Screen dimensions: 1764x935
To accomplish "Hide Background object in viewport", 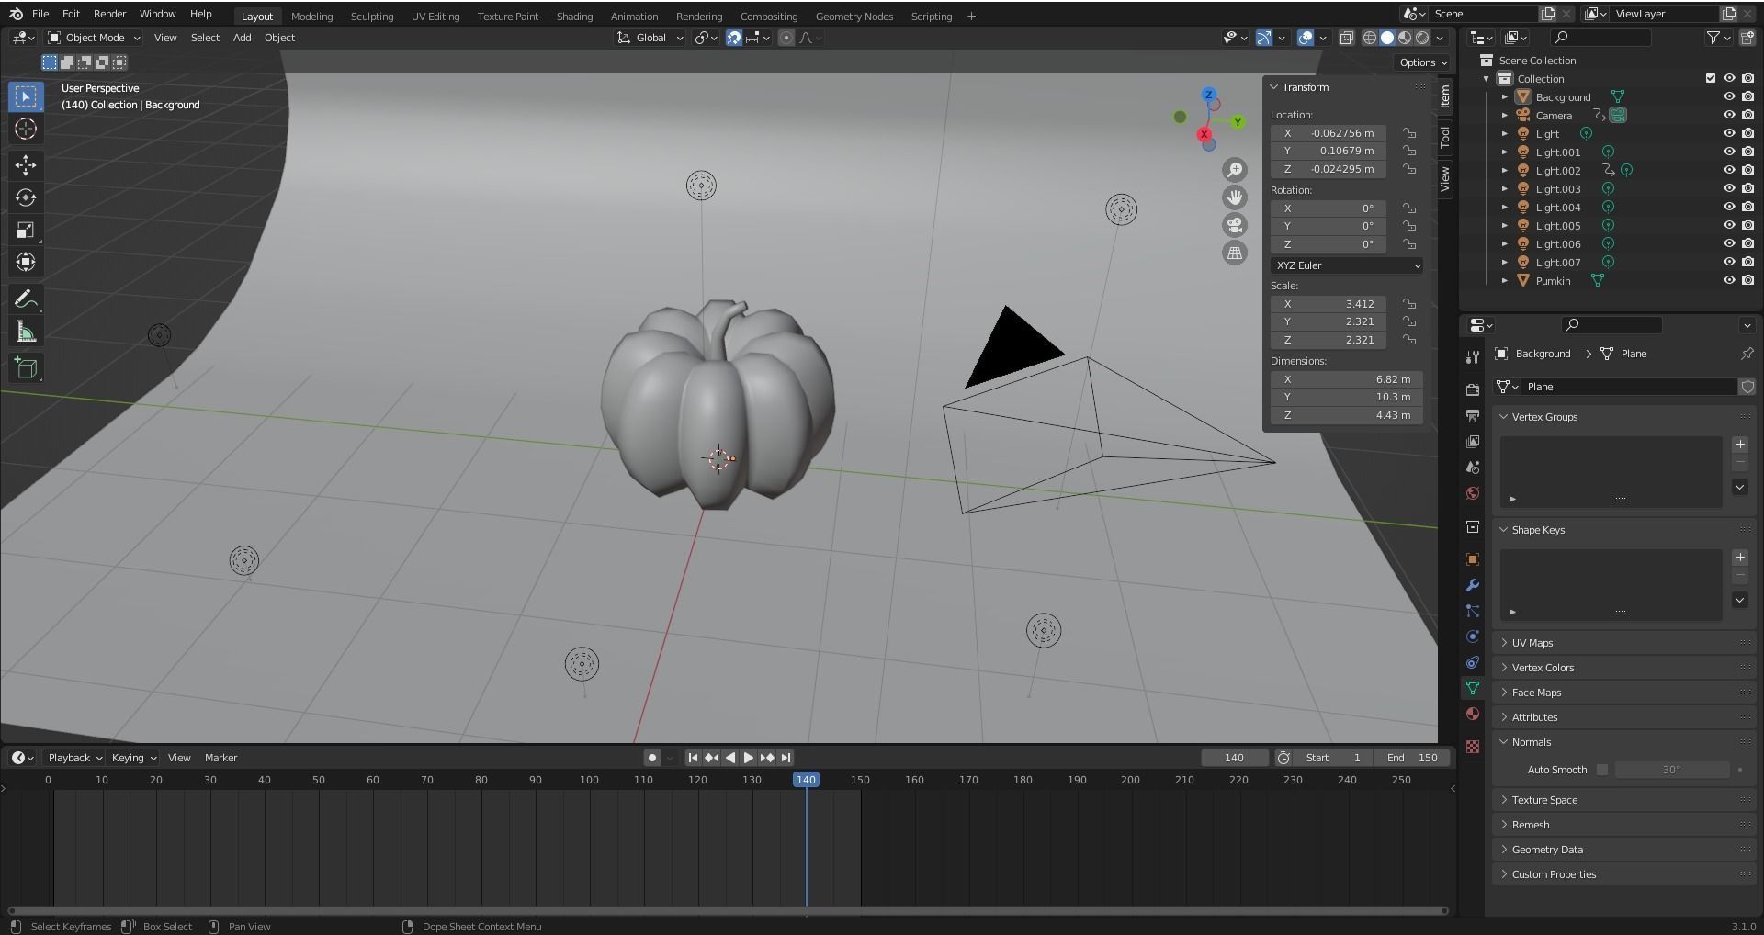I will (1728, 97).
